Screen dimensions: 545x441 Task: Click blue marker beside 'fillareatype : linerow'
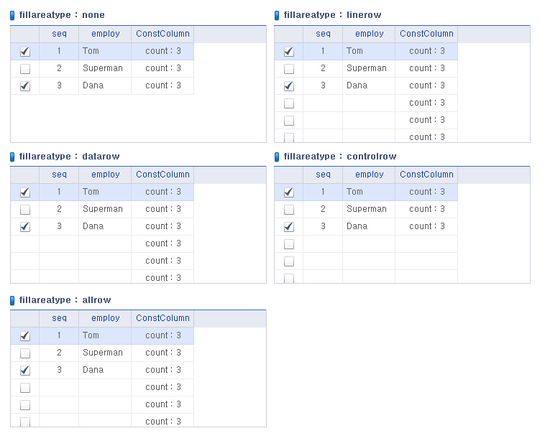coord(277,15)
